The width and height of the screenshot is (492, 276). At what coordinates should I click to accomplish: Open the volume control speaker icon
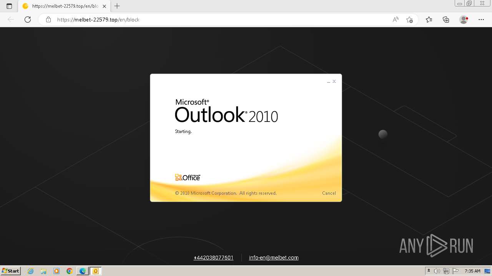pos(437,271)
